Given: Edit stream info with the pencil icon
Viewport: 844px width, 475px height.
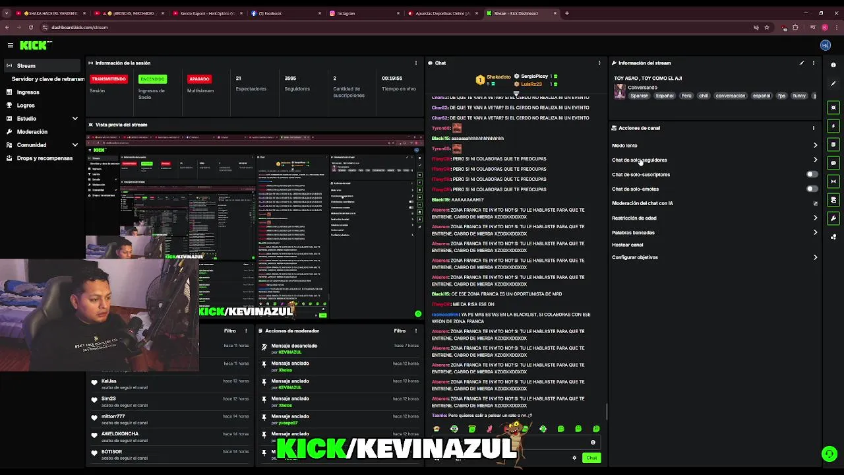Looking at the screenshot, I should tap(802, 63).
